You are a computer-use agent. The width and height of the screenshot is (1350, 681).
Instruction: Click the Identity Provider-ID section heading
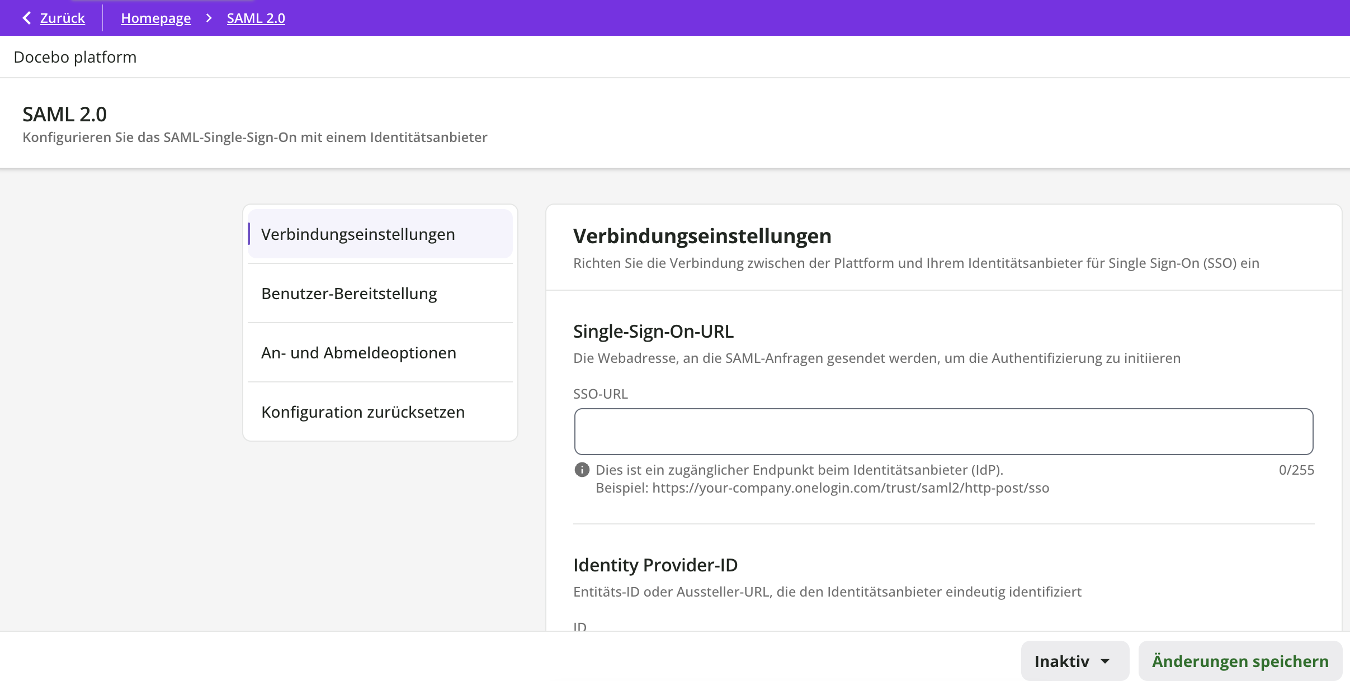655,565
